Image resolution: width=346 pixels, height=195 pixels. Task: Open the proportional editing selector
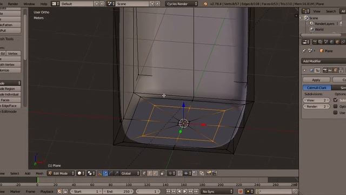pos(171,173)
